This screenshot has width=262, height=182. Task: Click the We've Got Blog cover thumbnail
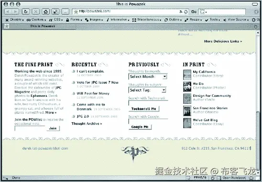[187, 123]
